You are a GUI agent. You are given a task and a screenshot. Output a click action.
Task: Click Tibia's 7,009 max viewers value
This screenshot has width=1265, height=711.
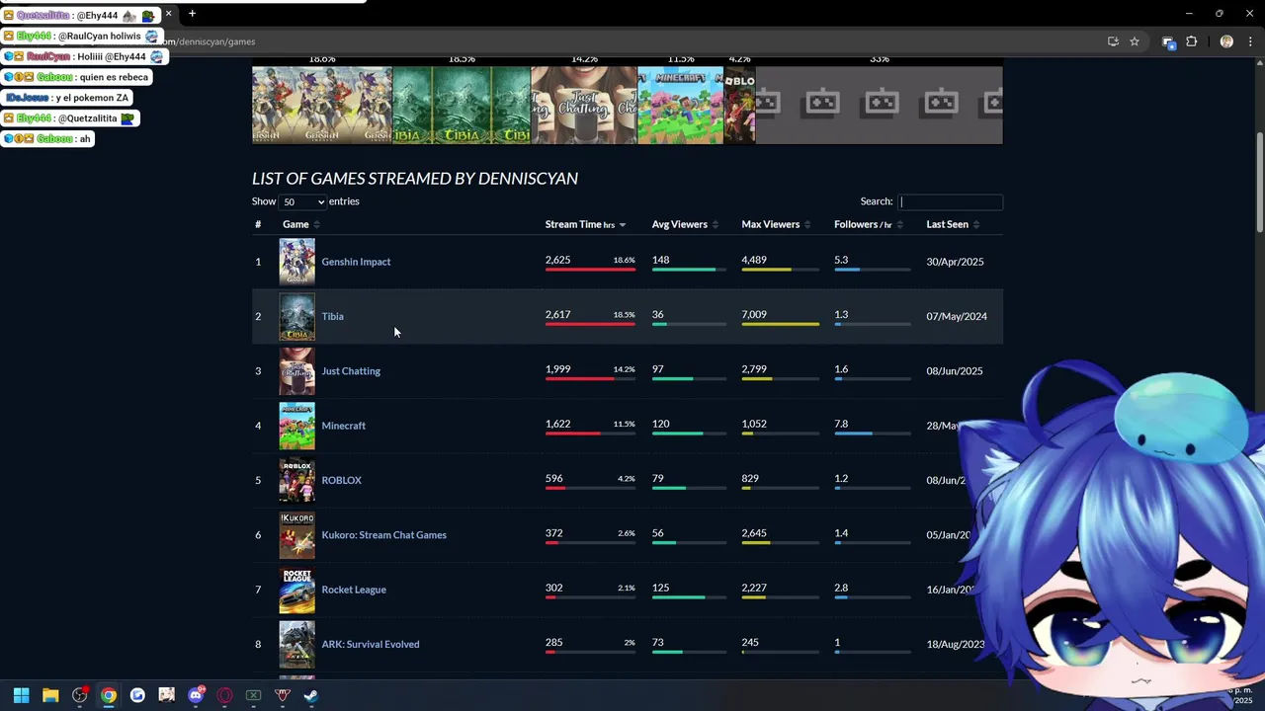pos(754,315)
